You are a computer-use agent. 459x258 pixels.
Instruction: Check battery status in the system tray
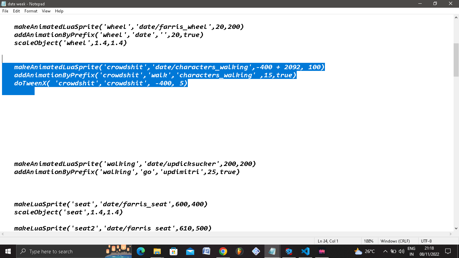(x=394, y=251)
